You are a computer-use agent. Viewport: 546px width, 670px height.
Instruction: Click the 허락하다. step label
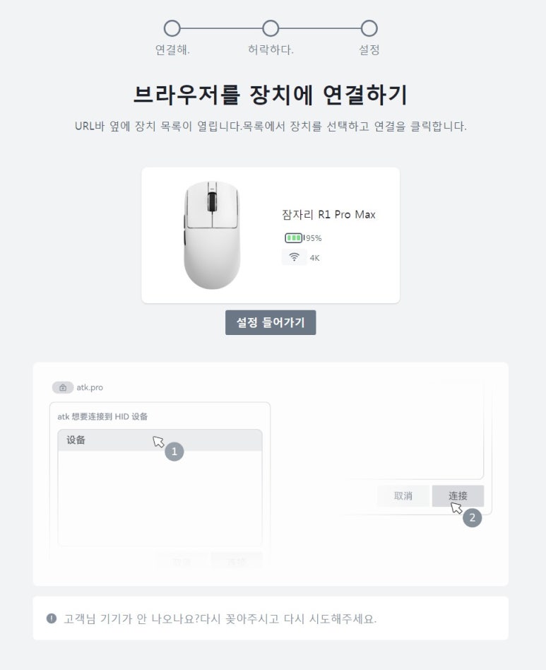coord(269,50)
